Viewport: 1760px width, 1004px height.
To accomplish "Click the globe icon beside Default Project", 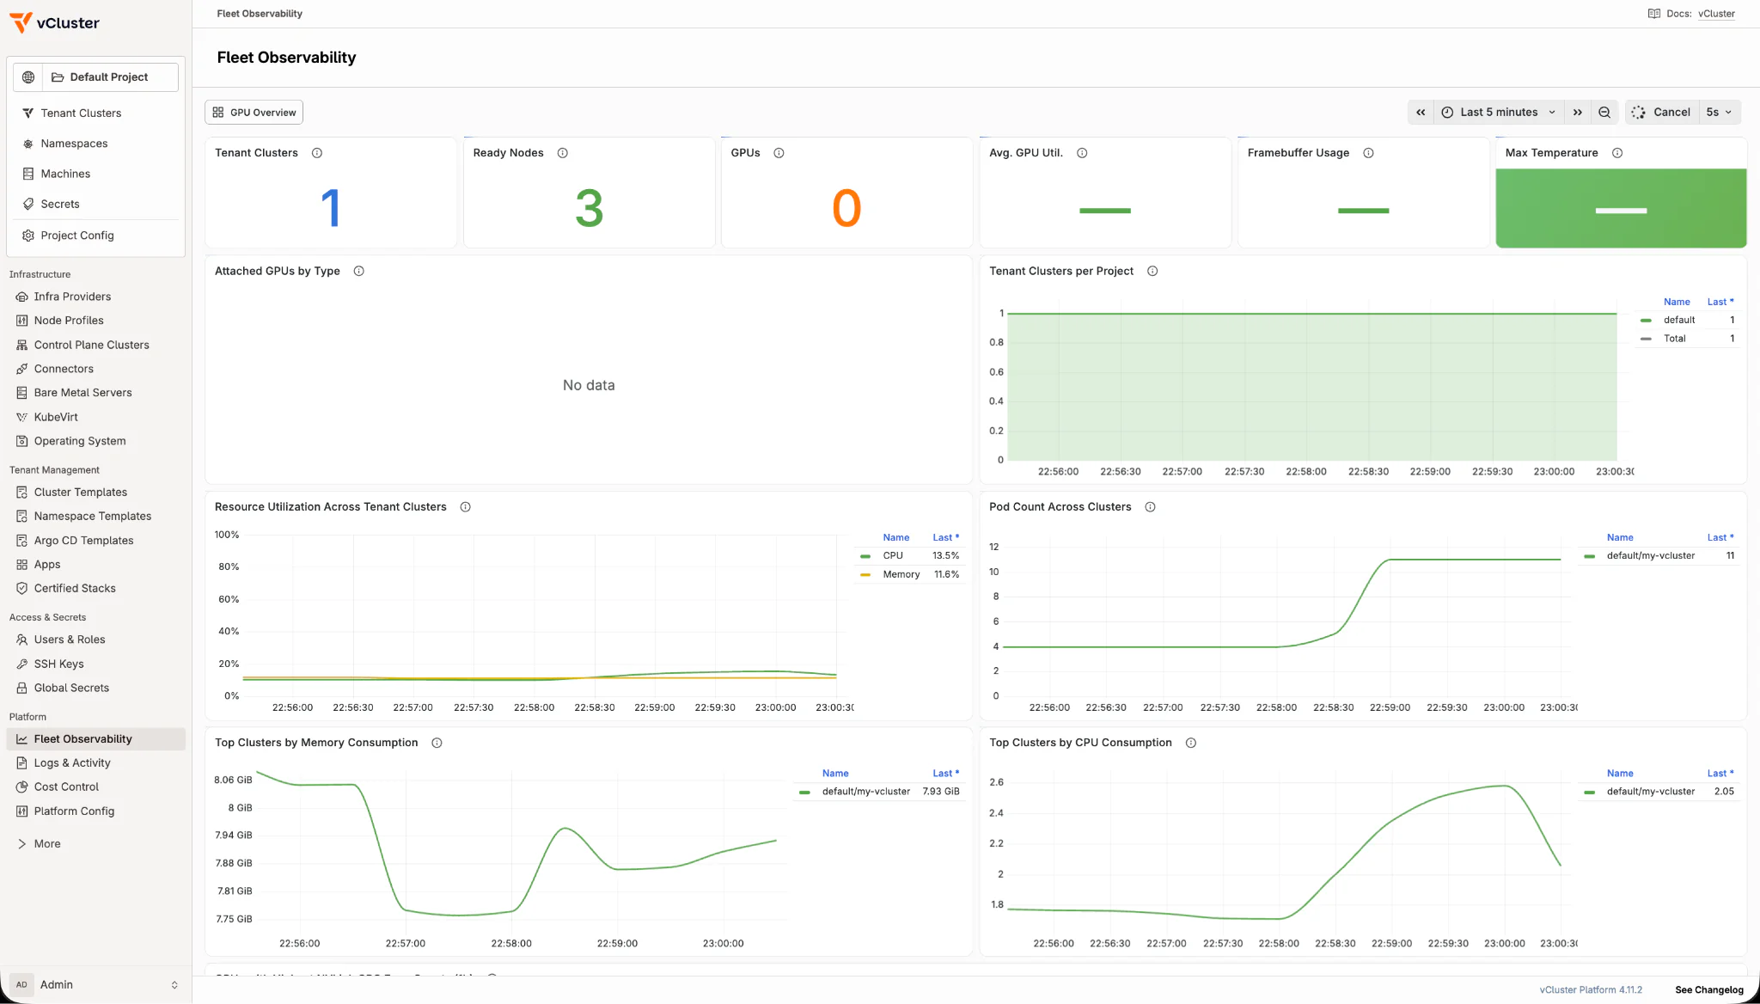I will tap(28, 77).
